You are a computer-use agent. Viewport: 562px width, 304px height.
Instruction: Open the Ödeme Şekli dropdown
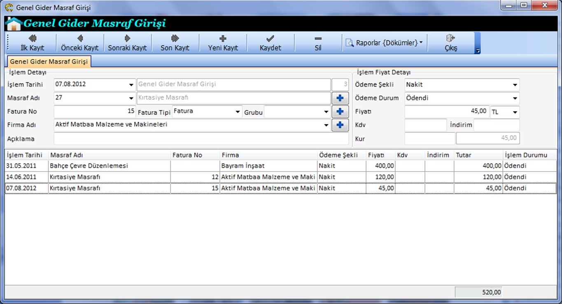(515, 85)
